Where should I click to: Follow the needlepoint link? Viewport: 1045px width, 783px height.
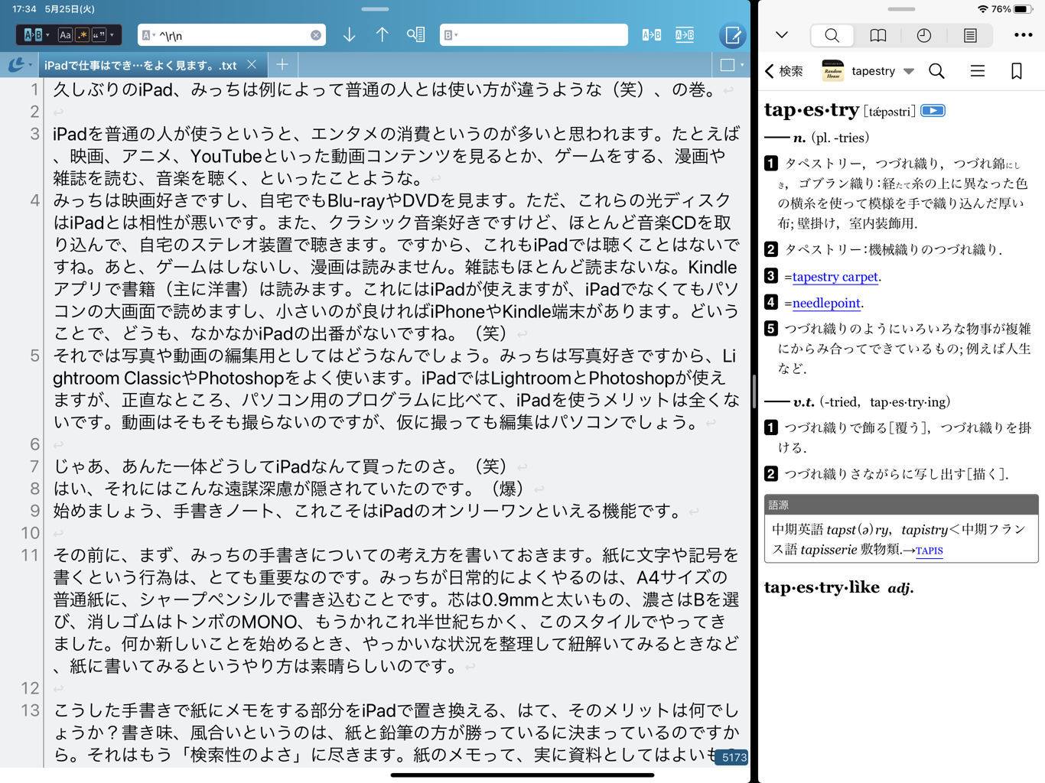coord(826,303)
